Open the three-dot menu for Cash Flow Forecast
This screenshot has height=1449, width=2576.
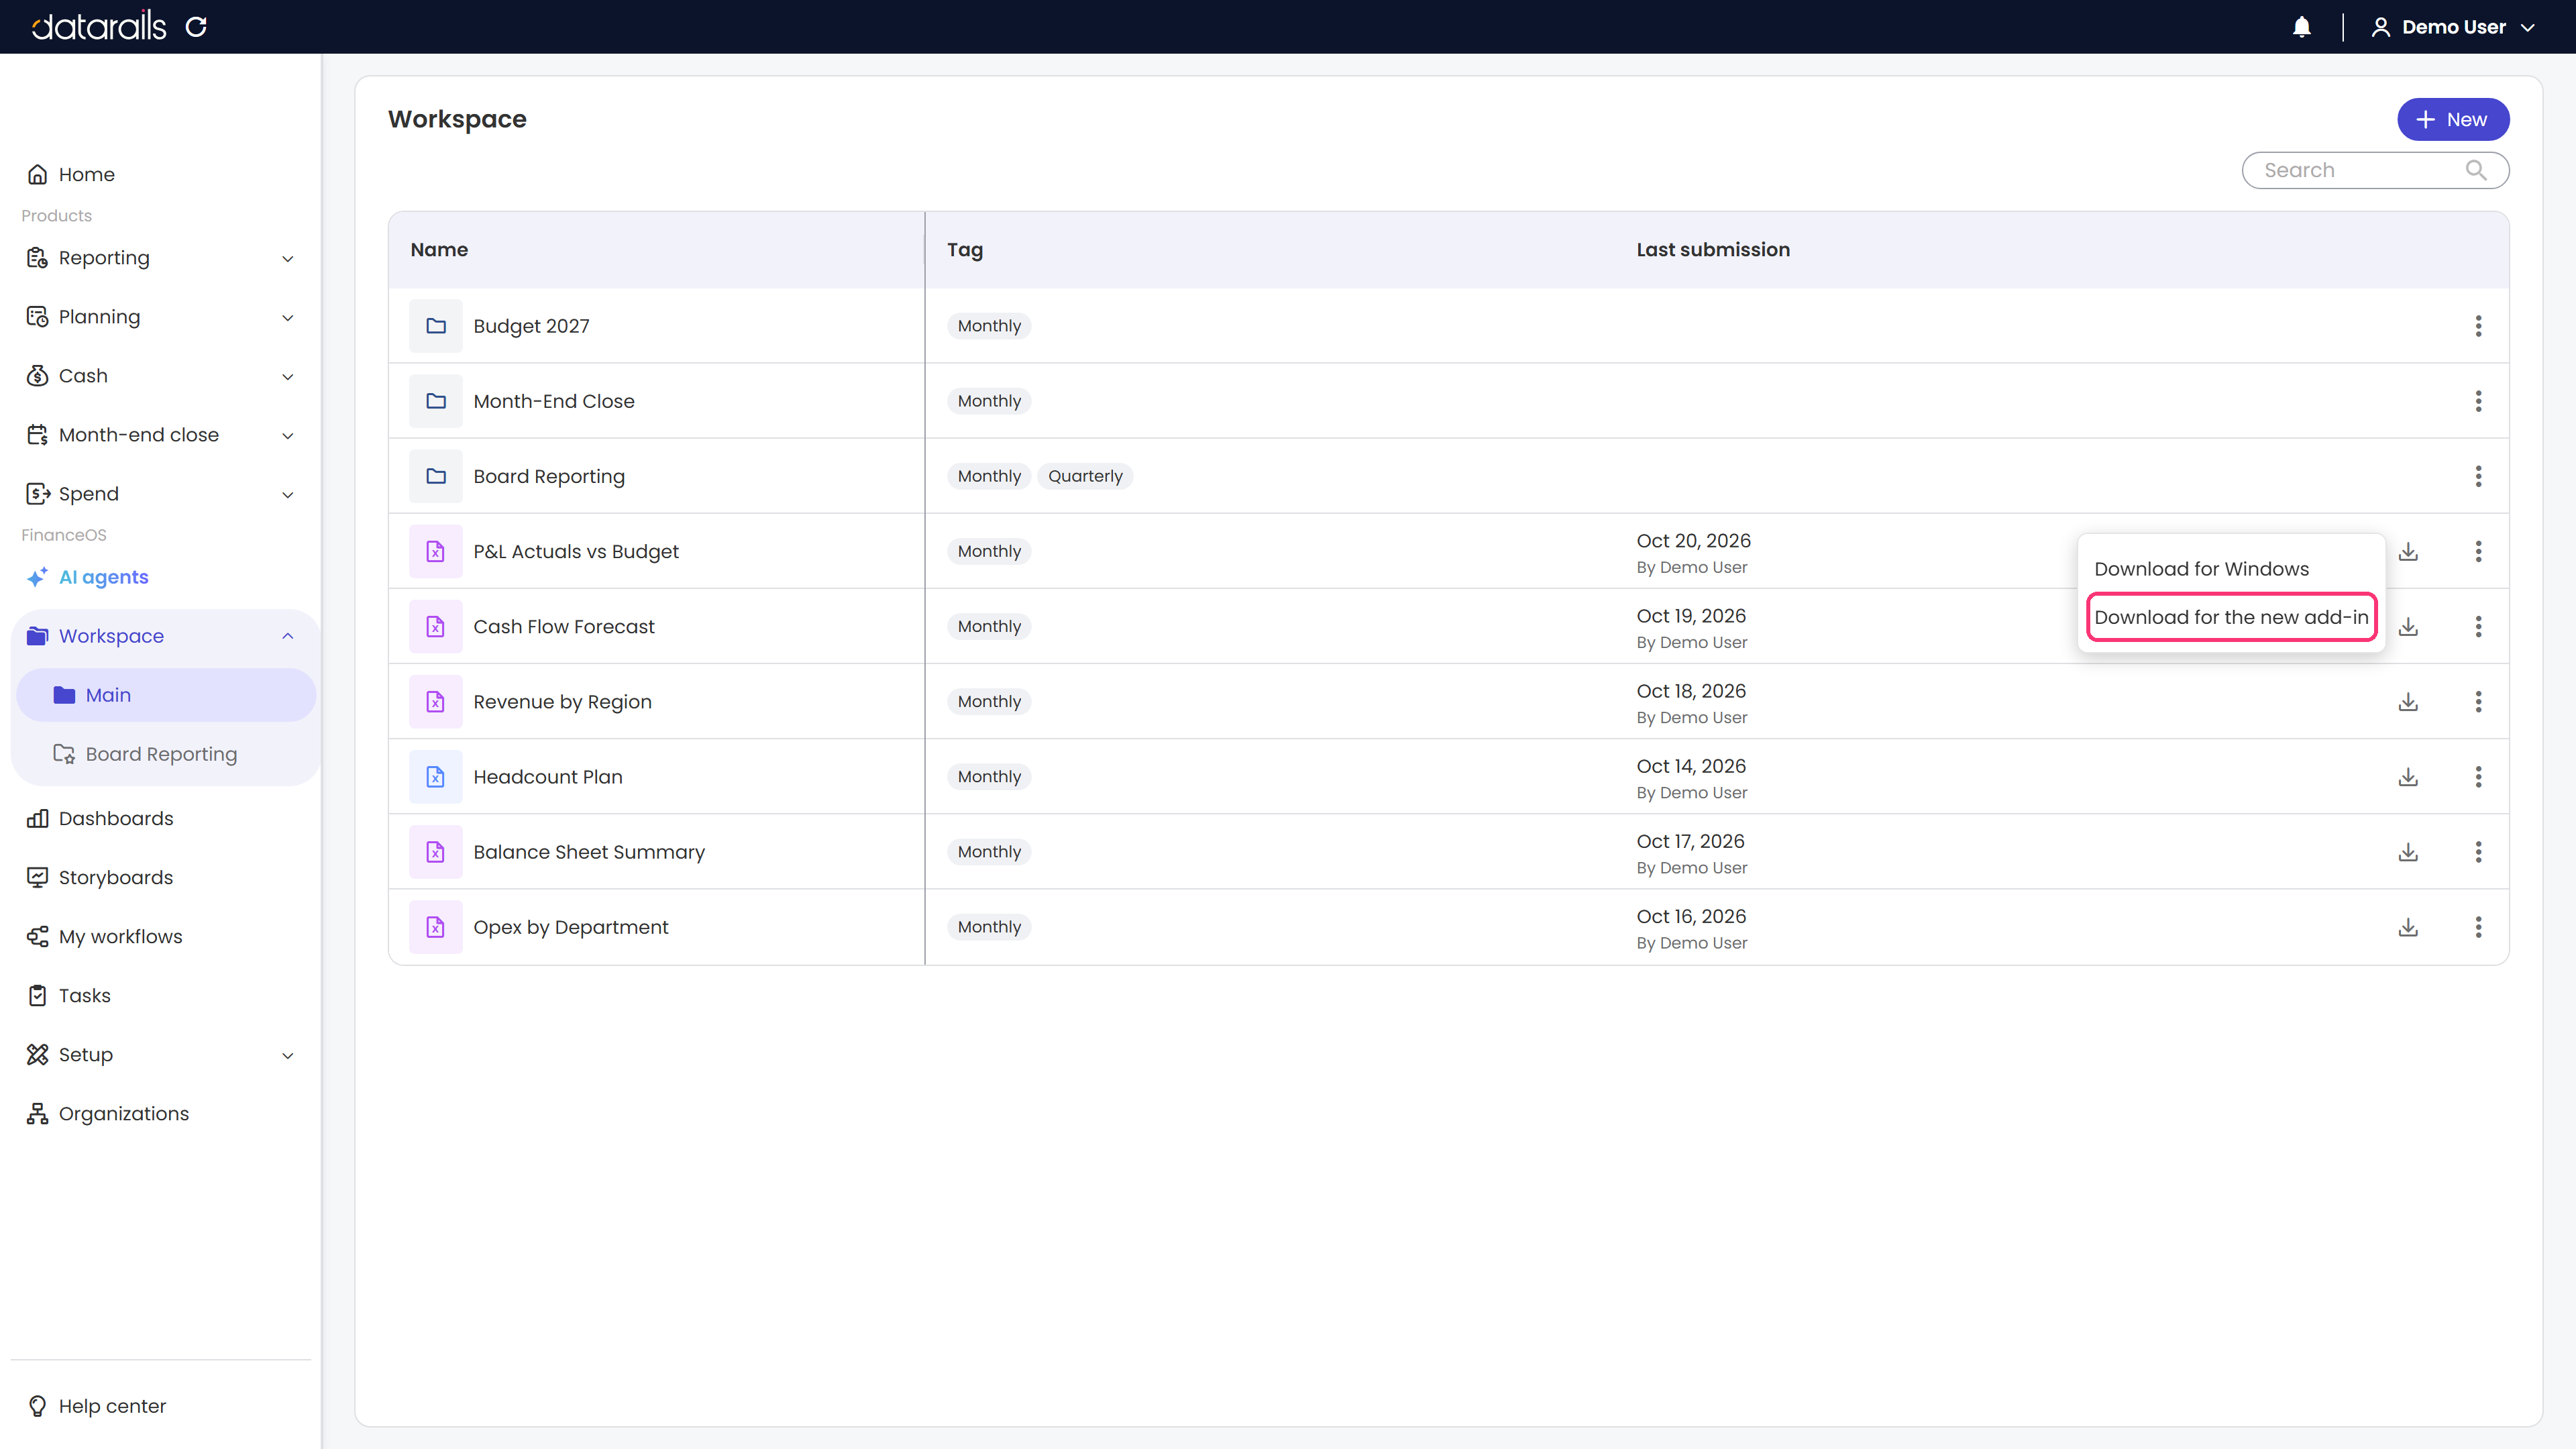(x=2478, y=626)
